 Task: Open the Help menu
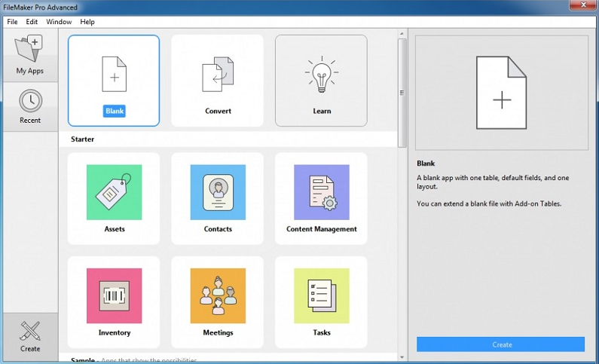(87, 22)
